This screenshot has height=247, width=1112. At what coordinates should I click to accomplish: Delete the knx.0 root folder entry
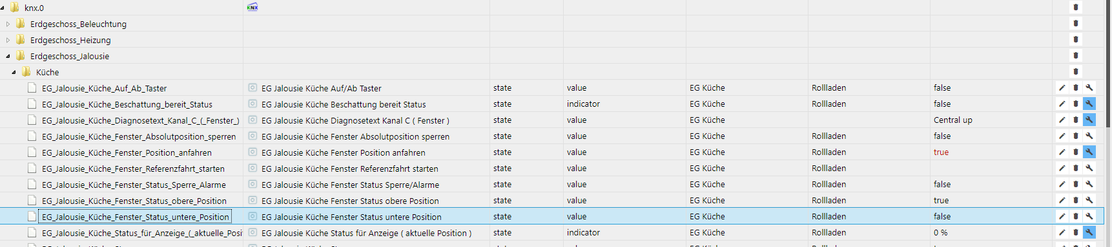tap(1076, 7)
